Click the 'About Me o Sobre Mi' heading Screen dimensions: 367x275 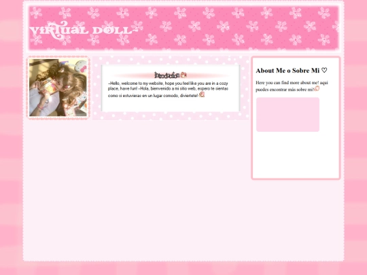tap(292, 71)
